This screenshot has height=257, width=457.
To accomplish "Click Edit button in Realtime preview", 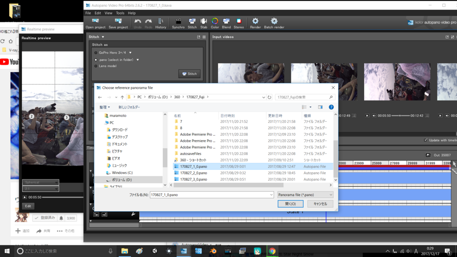I will pos(28,206).
